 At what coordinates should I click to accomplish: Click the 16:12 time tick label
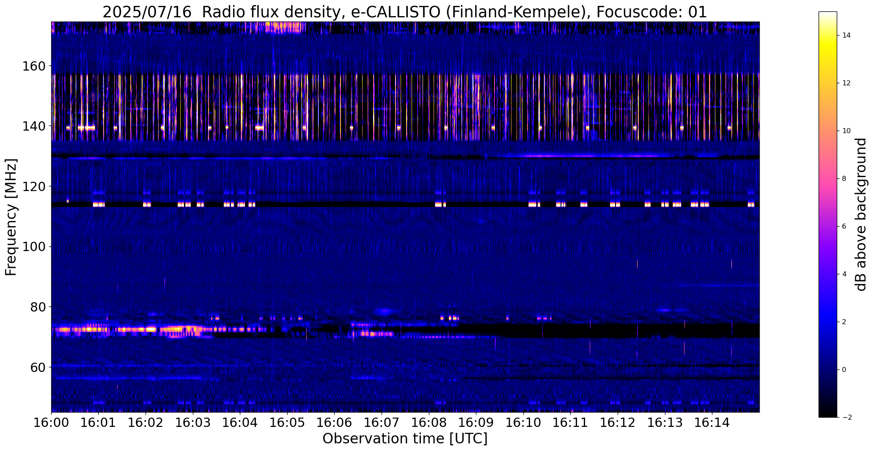(x=618, y=423)
